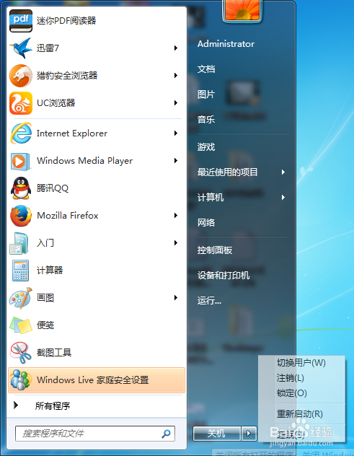Image resolution: width=354 pixels, height=456 pixels.
Task: Expand the 入门 submenu arrow
Action: tap(176, 243)
